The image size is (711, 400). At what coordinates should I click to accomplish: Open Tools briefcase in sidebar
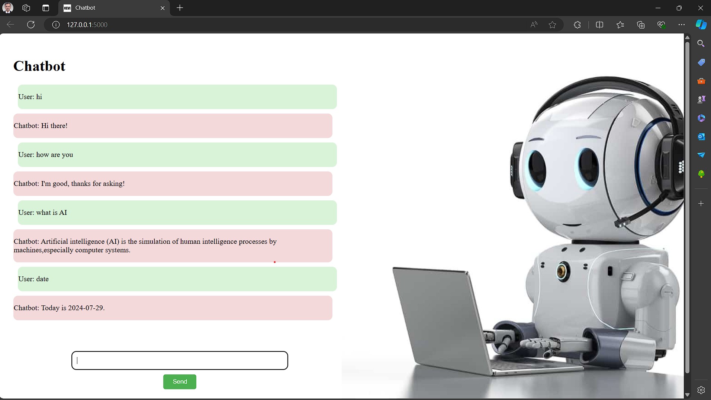(701, 81)
